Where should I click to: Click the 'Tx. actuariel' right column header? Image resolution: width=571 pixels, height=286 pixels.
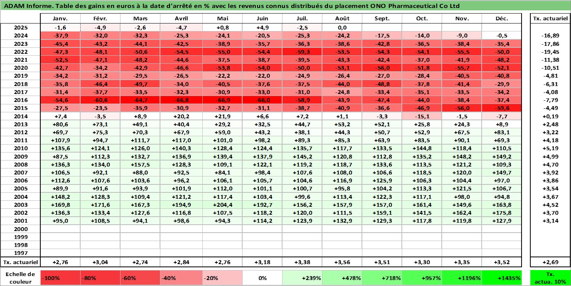click(550, 19)
